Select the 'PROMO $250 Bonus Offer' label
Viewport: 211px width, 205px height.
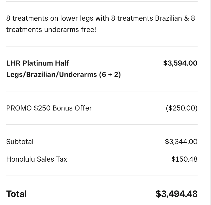(x=49, y=108)
